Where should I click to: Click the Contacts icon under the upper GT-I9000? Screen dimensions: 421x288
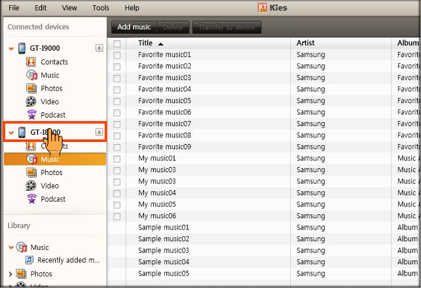click(x=31, y=62)
